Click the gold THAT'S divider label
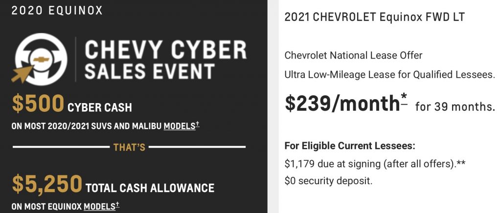The width and height of the screenshot is (501, 213). click(x=129, y=147)
